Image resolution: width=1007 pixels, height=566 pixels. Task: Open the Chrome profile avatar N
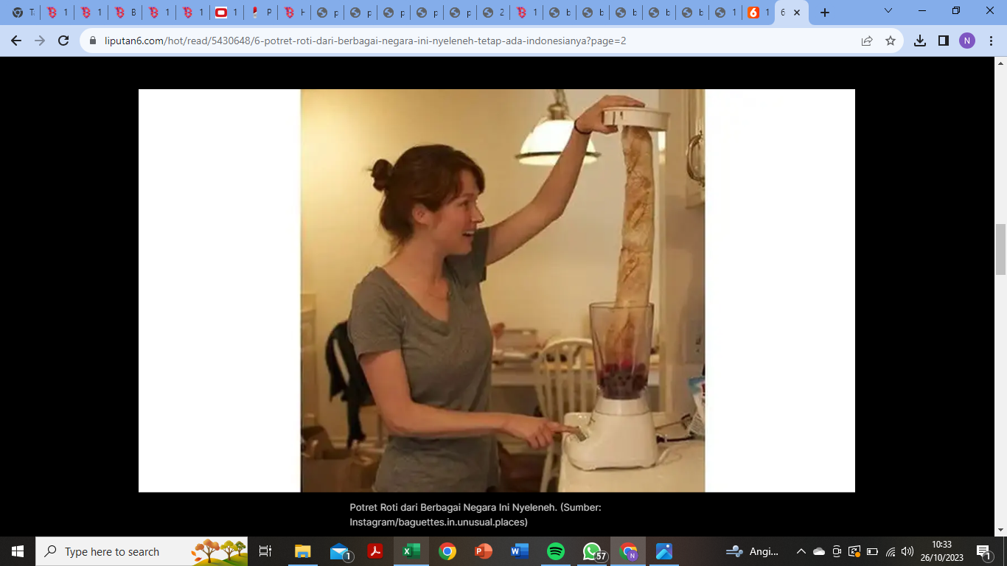click(x=966, y=41)
